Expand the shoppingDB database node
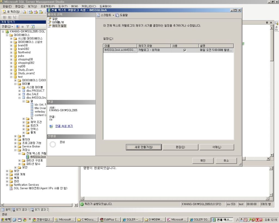The image size is (279, 223). pyautogui.click(x=11, y=59)
